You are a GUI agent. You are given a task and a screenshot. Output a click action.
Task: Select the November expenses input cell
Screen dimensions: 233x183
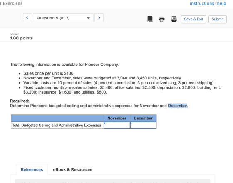coord(117,125)
